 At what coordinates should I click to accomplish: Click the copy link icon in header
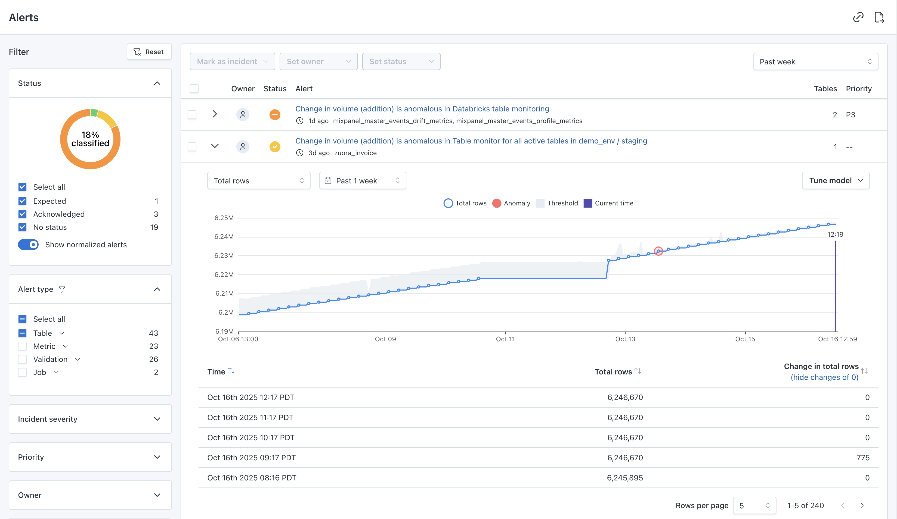[x=858, y=17]
